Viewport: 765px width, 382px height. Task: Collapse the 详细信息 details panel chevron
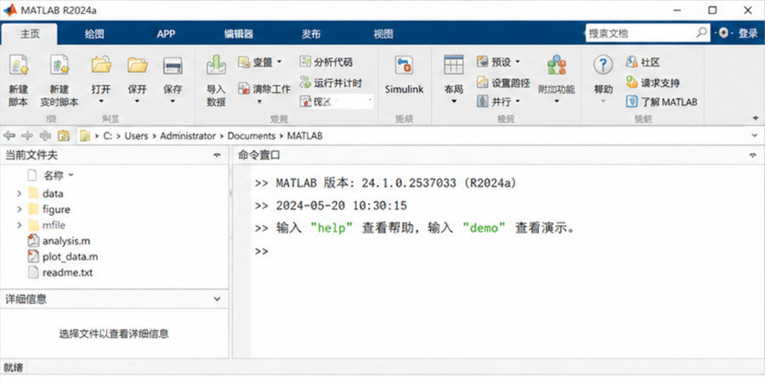pyautogui.click(x=218, y=299)
